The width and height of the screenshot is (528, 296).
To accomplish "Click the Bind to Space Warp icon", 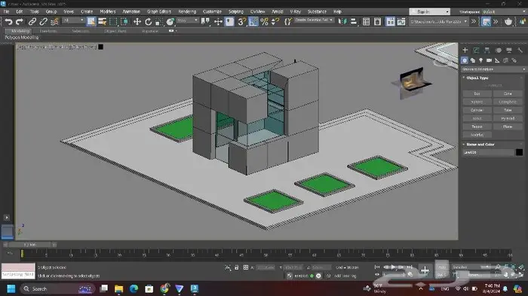I will pos(54,22).
